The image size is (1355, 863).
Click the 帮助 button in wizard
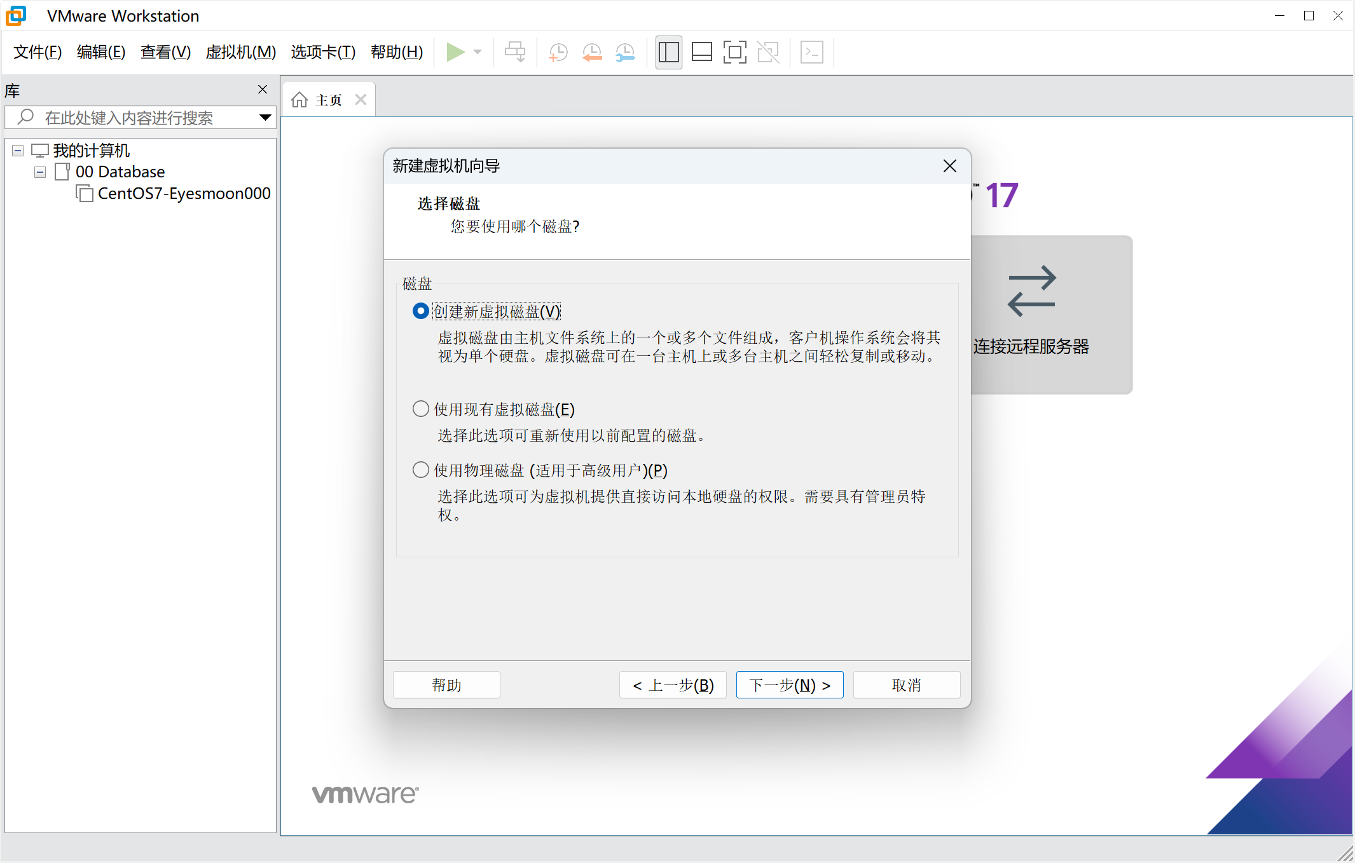446,685
